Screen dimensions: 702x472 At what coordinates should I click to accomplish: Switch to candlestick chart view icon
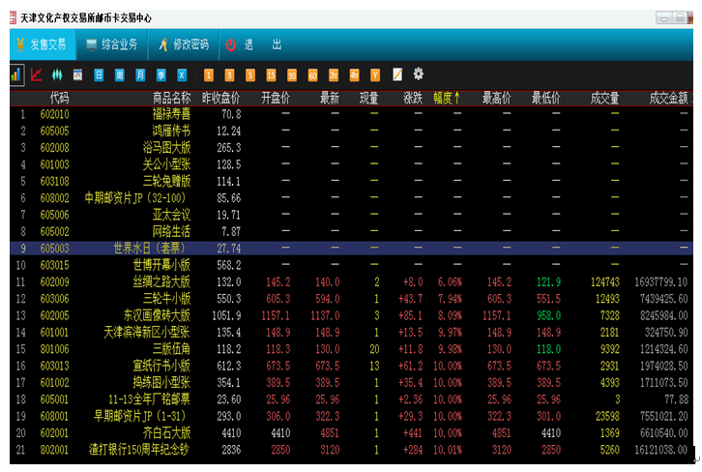pyautogui.click(x=57, y=74)
